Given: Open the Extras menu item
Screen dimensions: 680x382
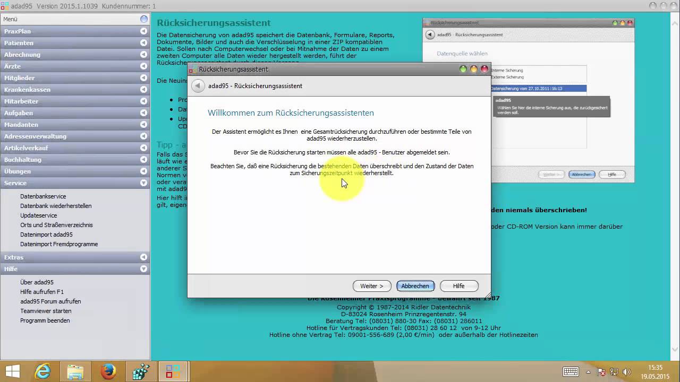Looking at the screenshot, I should pos(75,257).
